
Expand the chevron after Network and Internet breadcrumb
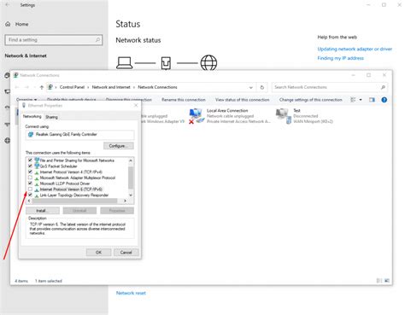(x=134, y=87)
